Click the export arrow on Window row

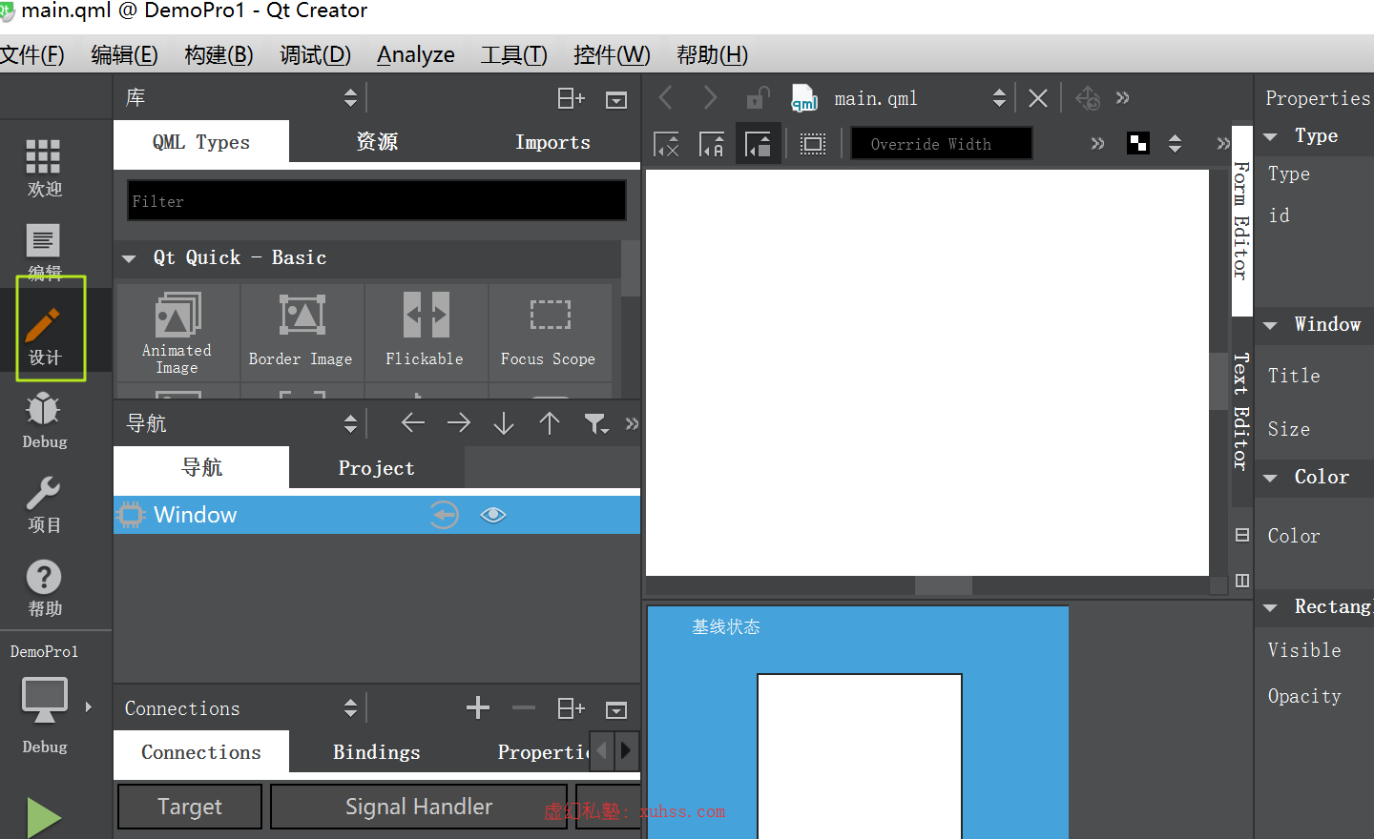click(x=444, y=515)
